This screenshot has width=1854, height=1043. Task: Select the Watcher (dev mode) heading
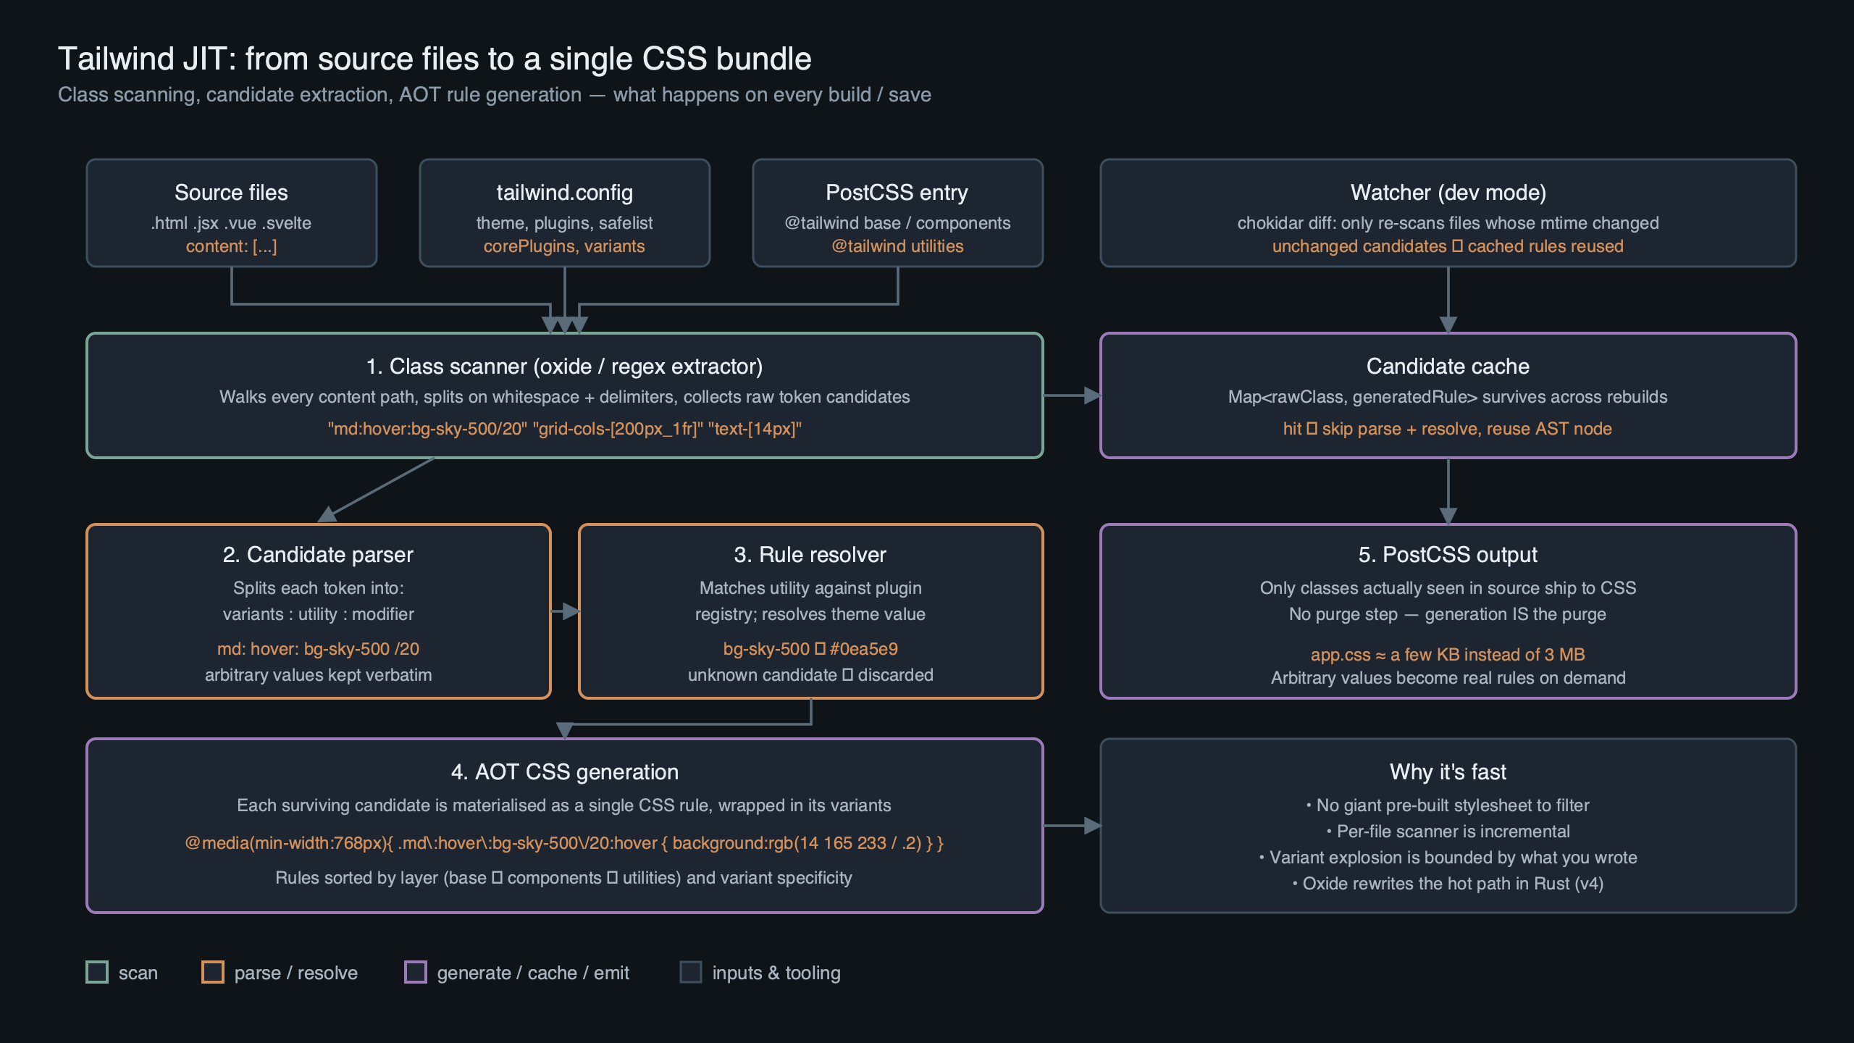pyautogui.click(x=1448, y=193)
